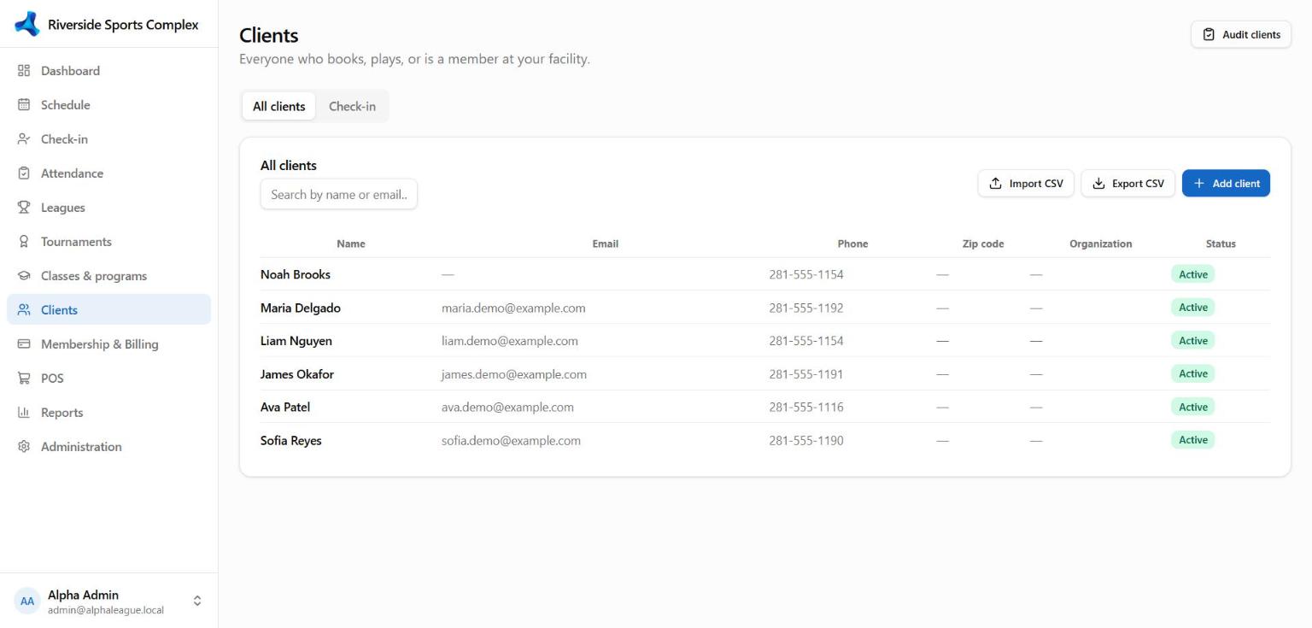This screenshot has width=1312, height=628.
Task: Open the Audit clients tool
Action: [1241, 35]
